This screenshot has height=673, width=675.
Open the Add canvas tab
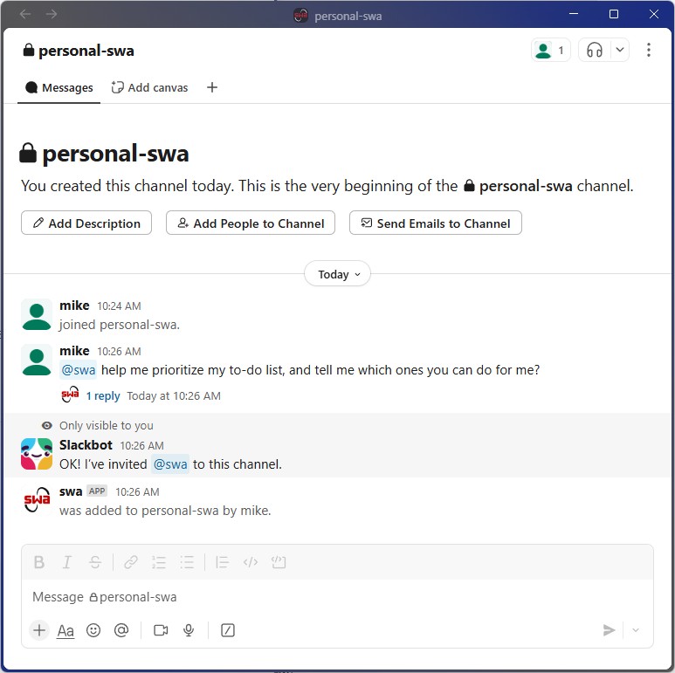[150, 88]
